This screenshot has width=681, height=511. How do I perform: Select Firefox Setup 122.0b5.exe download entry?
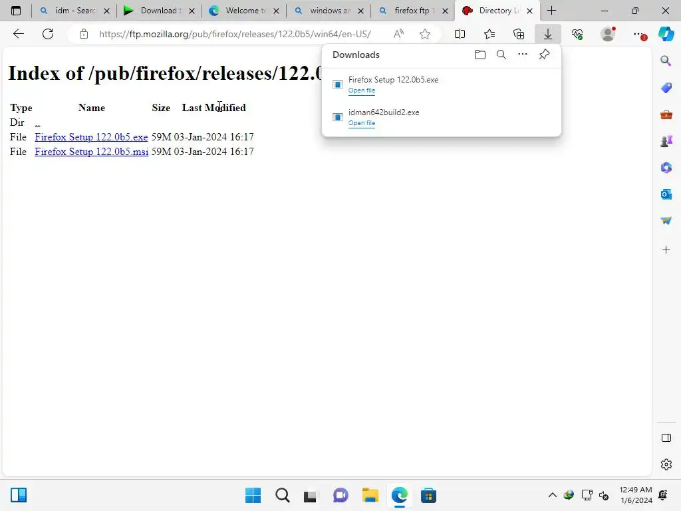coord(442,85)
